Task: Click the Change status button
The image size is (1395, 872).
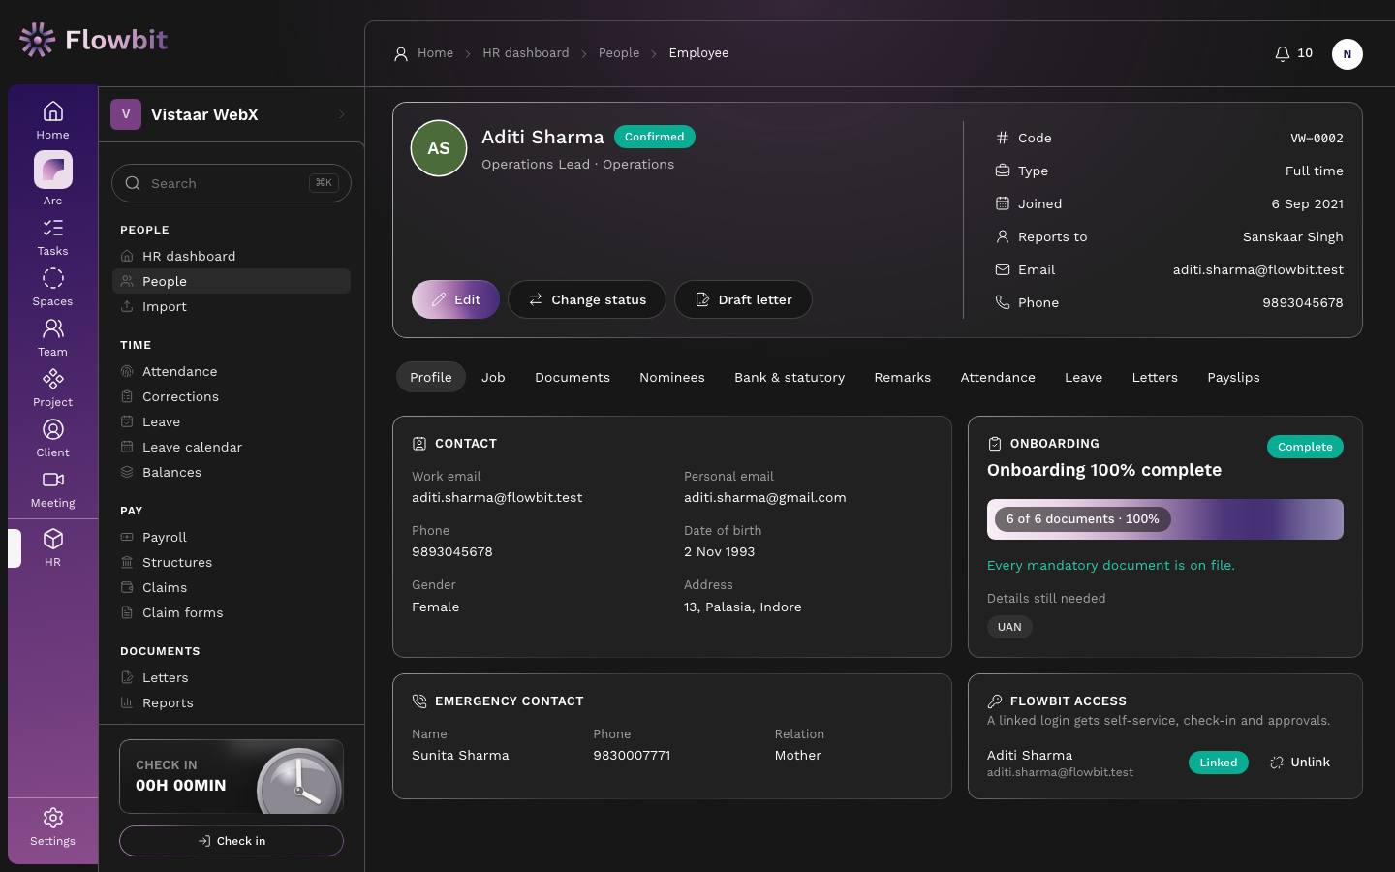Action: [x=587, y=299]
